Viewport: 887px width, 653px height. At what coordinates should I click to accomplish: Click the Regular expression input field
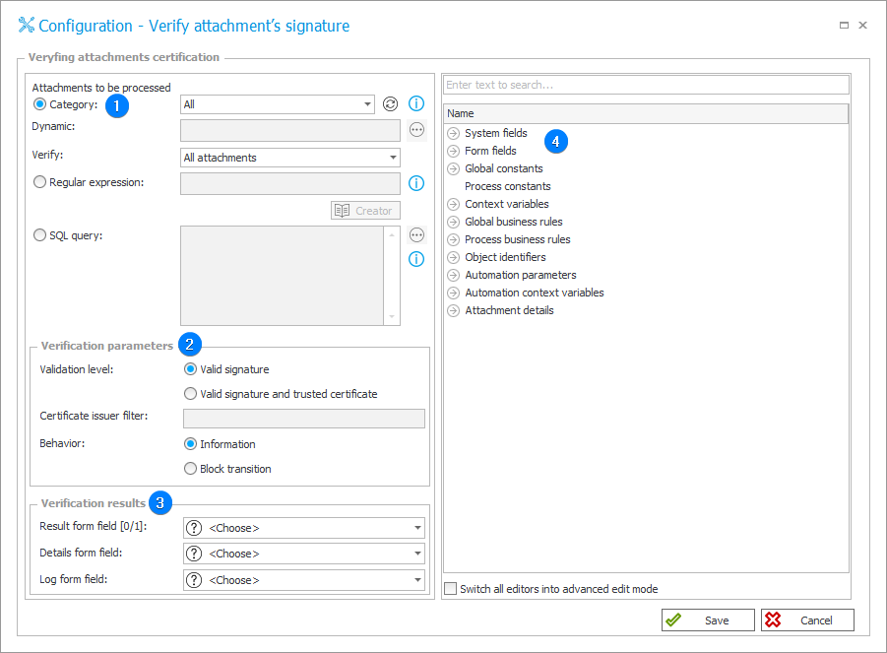[290, 183]
